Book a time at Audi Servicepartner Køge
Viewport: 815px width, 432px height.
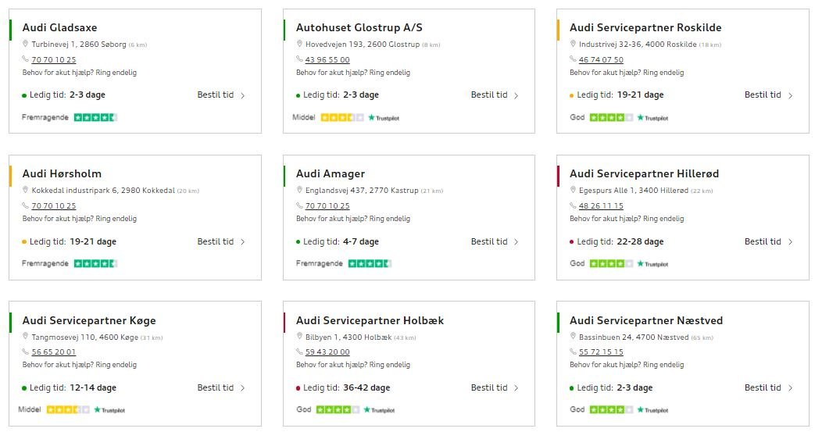[221, 387]
